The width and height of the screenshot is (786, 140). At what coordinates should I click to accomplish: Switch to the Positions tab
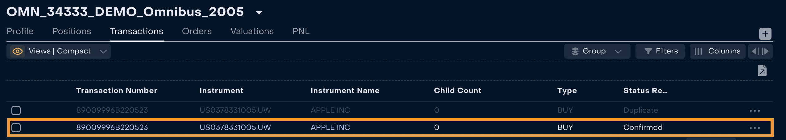(x=72, y=31)
